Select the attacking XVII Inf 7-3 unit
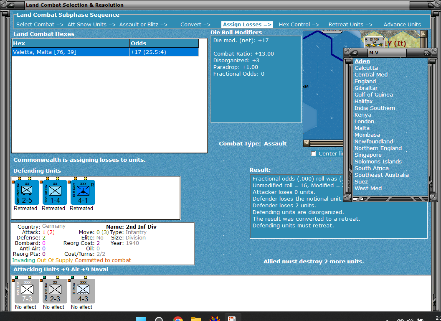This screenshot has height=321, width=441. pyautogui.click(x=27, y=291)
